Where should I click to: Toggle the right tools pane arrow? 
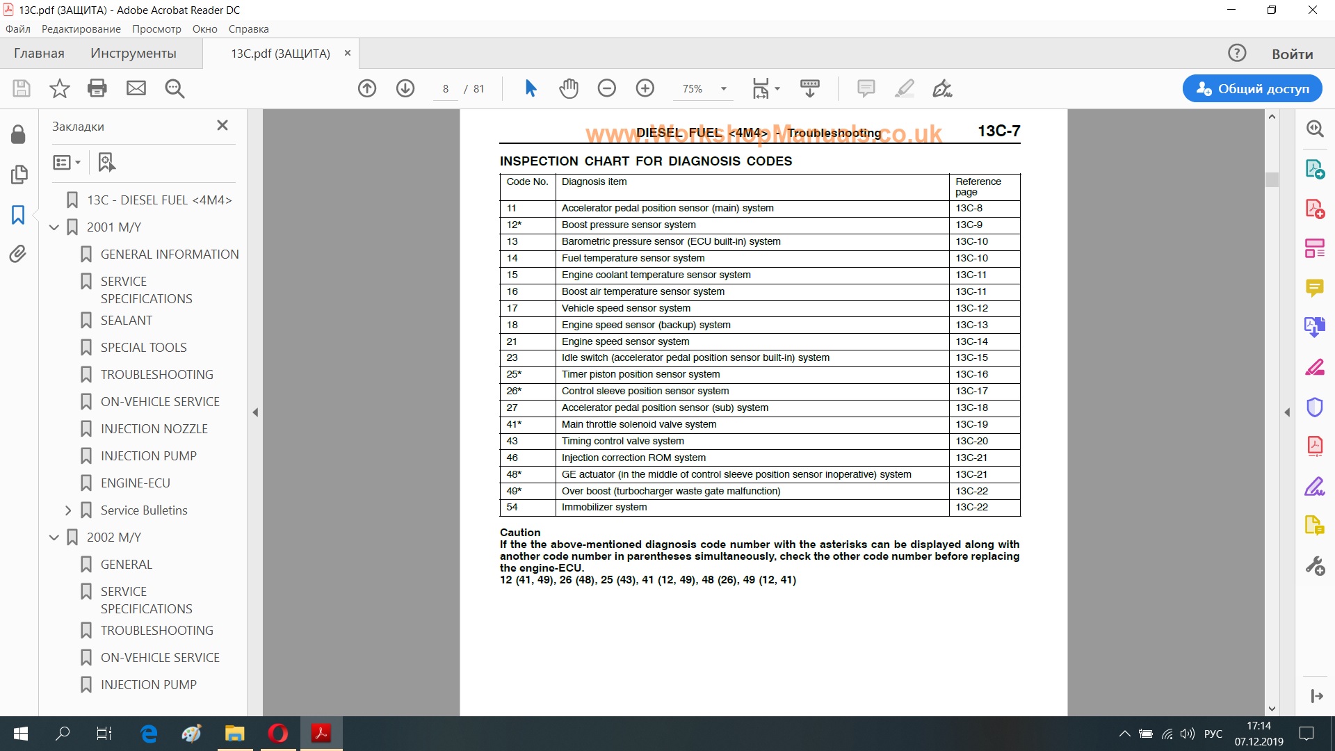point(1287,412)
